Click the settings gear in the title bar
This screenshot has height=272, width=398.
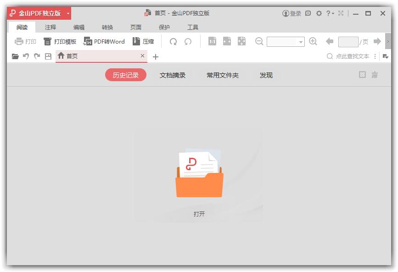coord(319,13)
